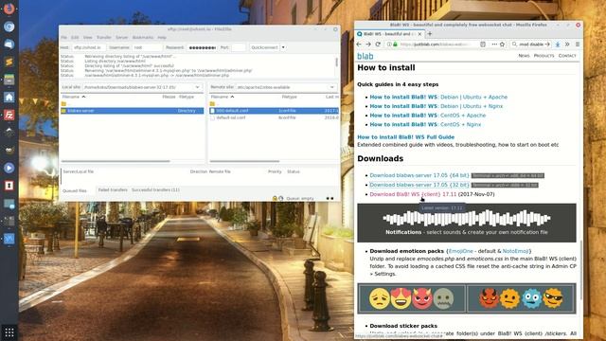This screenshot has width=606, height=341.
Task: Switch to the Failed transfers tab
Action: (113, 189)
